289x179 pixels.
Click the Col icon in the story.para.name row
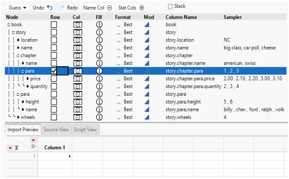point(78,110)
